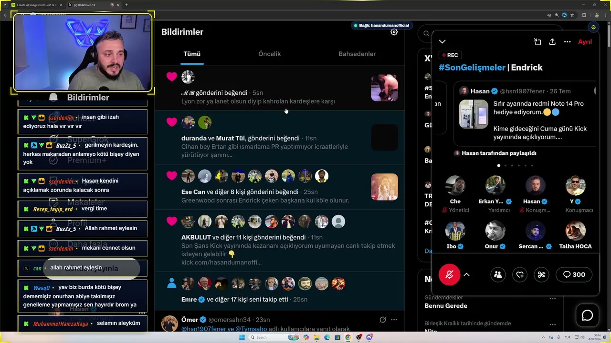
Task: Select the Bahsedenler tab
Action: (x=357, y=54)
